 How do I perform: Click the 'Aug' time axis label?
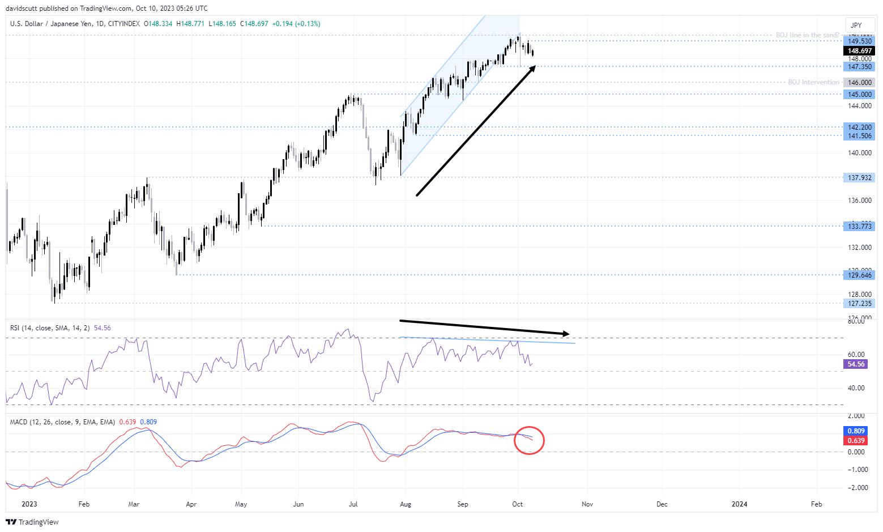406,504
